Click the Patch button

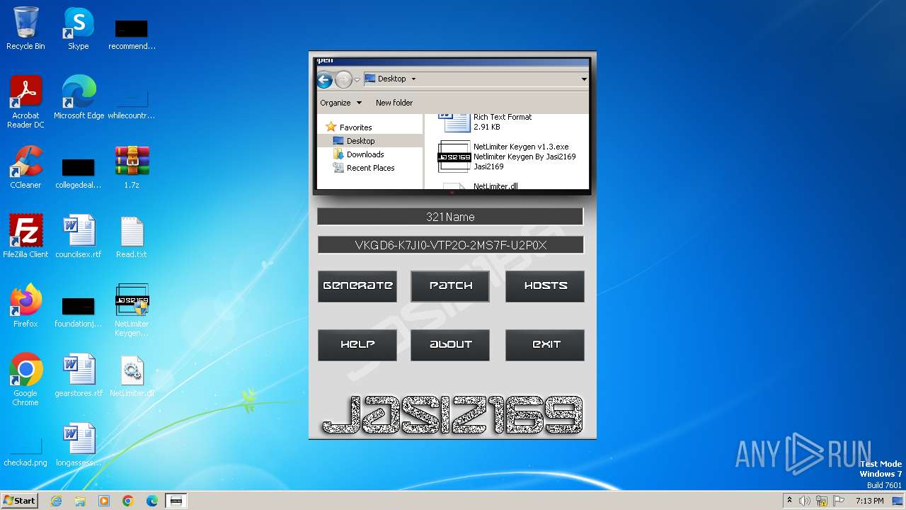(450, 286)
